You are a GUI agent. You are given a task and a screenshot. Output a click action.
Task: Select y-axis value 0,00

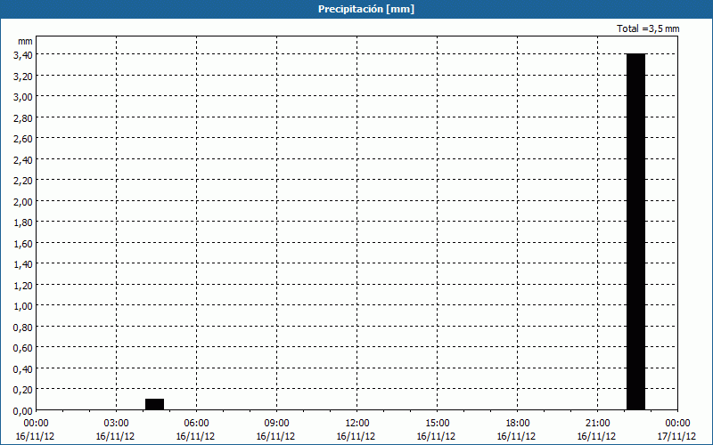[23, 411]
